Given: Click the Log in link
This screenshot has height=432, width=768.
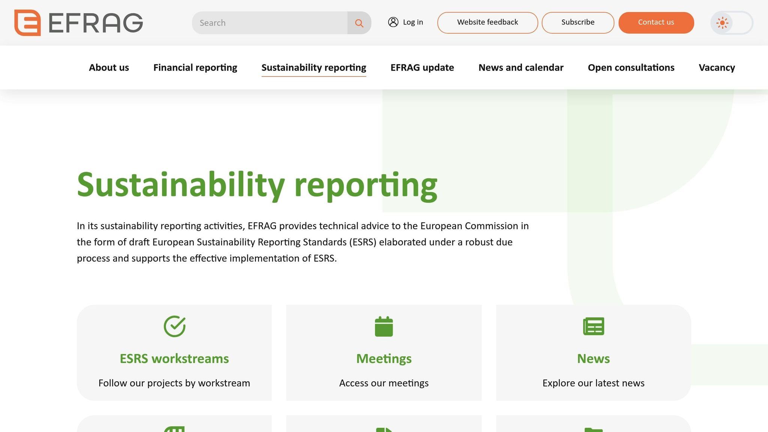Looking at the screenshot, I should (x=412, y=22).
